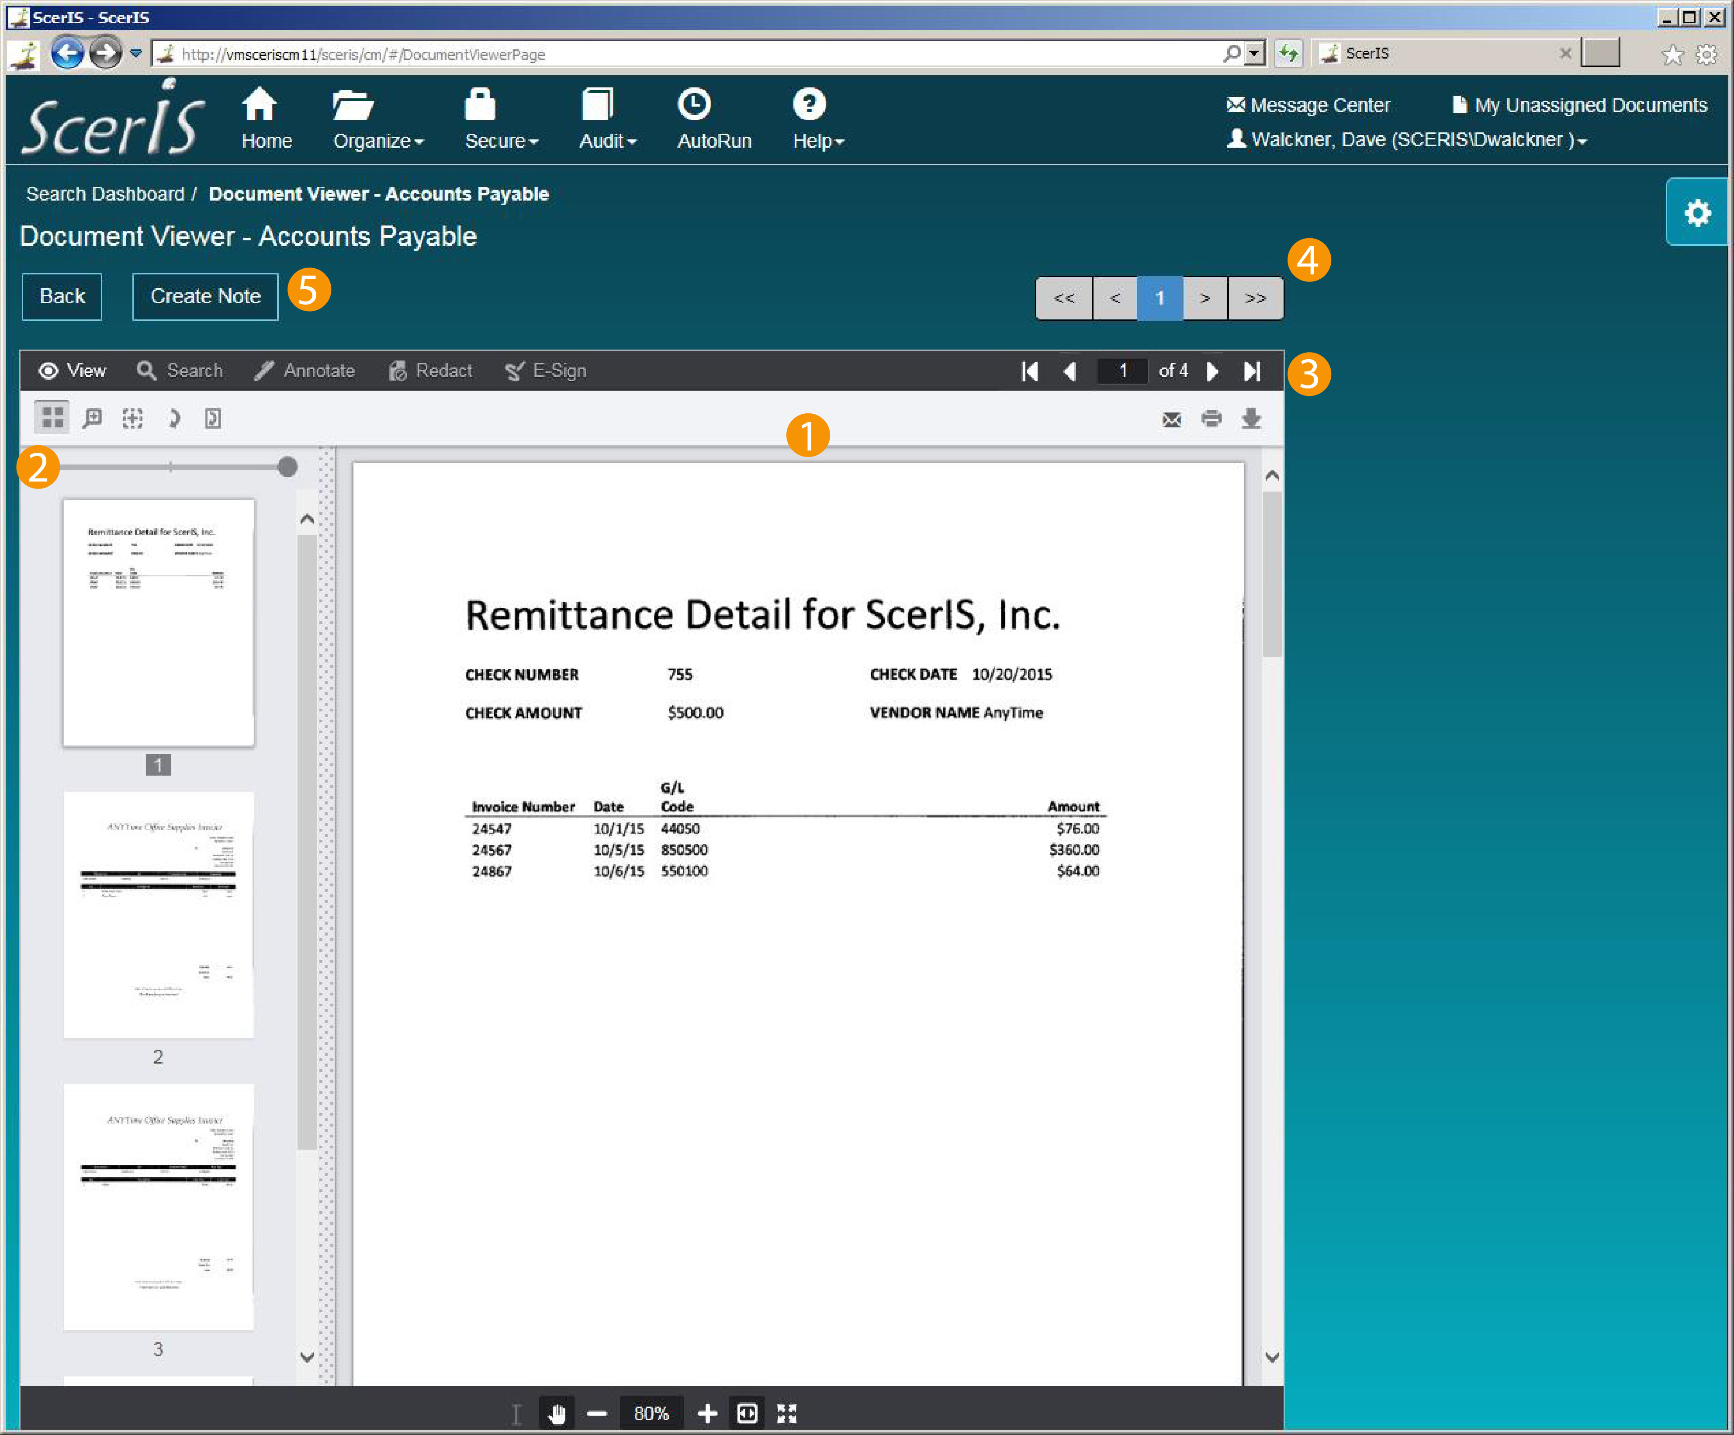The image size is (1734, 1435).
Task: Open AutoRun from navigation bar
Action: click(713, 119)
